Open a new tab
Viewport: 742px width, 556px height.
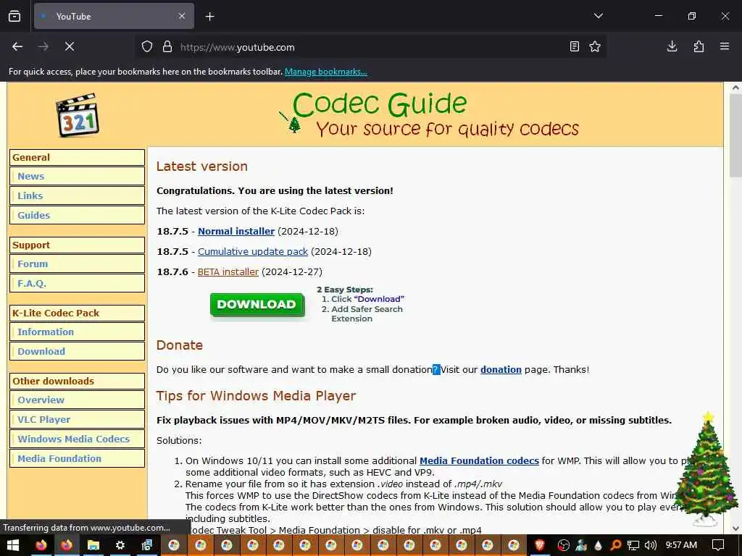coord(209,17)
